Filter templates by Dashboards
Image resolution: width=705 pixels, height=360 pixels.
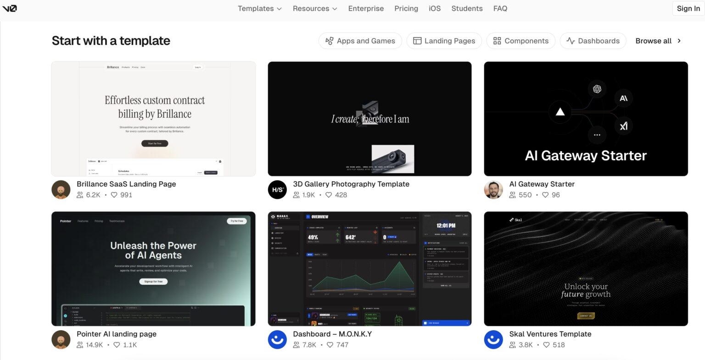(x=593, y=41)
